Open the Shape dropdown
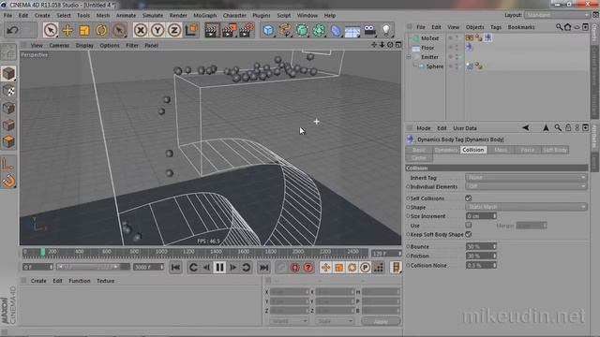The height and width of the screenshot is (337, 600). pyautogui.click(x=526, y=207)
